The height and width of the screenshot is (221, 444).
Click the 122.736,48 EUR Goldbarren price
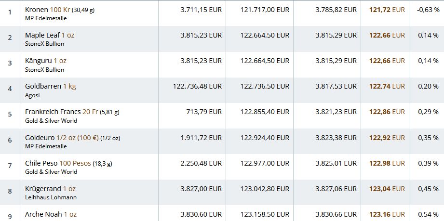pos(197,86)
